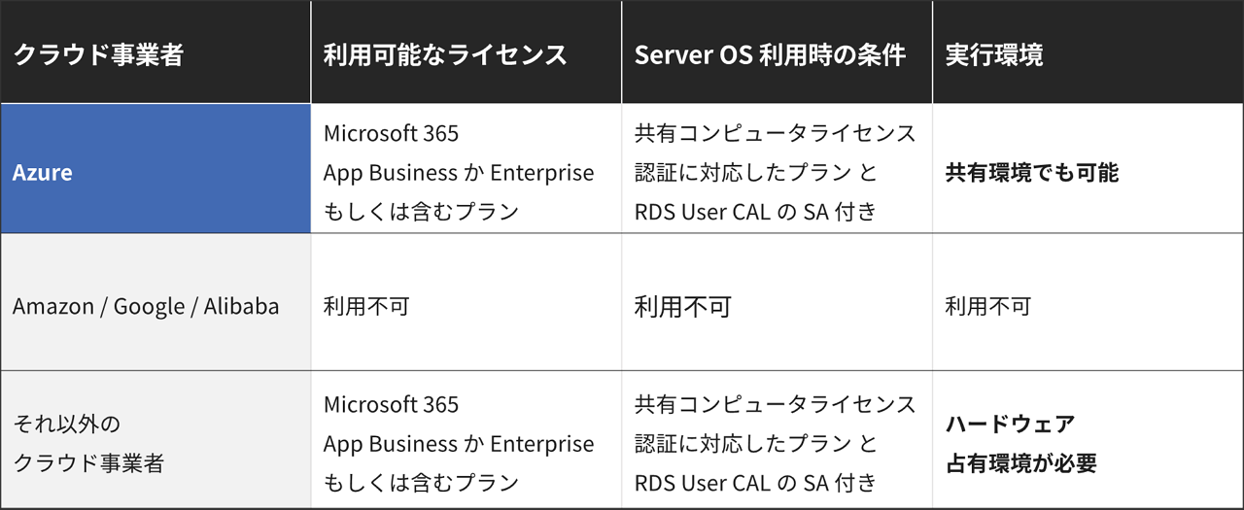Click Microsoft 365 in それ以外 row
The height and width of the screenshot is (510, 1244).
(391, 404)
